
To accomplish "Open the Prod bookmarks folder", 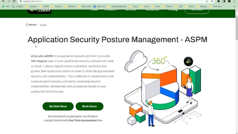I will click(x=156, y=6).
